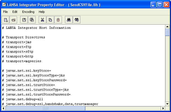Select the Save As toolbar icon
Screen dimensions: 171x112
pyautogui.click(x=32, y=20)
